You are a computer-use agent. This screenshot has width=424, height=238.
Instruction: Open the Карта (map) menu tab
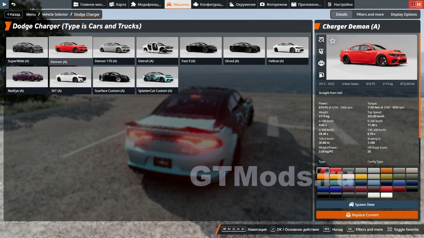(118, 4)
